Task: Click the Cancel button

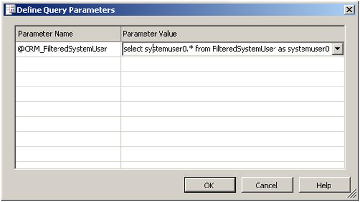Action: tap(267, 185)
